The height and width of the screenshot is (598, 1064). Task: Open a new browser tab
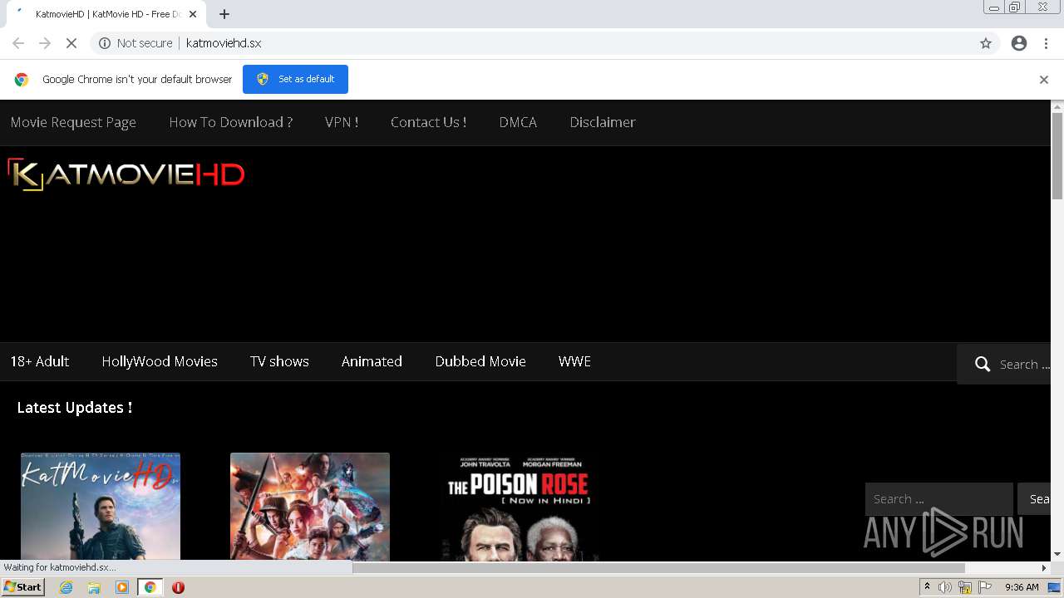click(x=224, y=14)
